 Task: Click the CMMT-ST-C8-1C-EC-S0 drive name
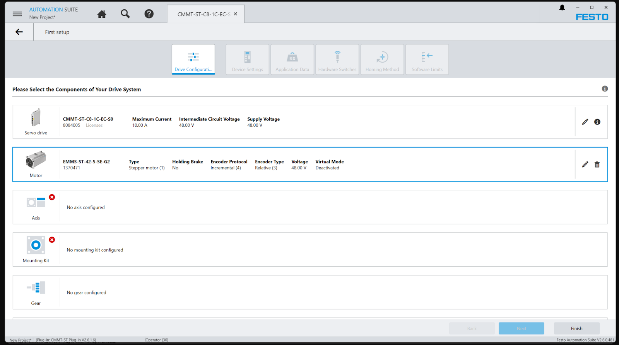(x=88, y=119)
